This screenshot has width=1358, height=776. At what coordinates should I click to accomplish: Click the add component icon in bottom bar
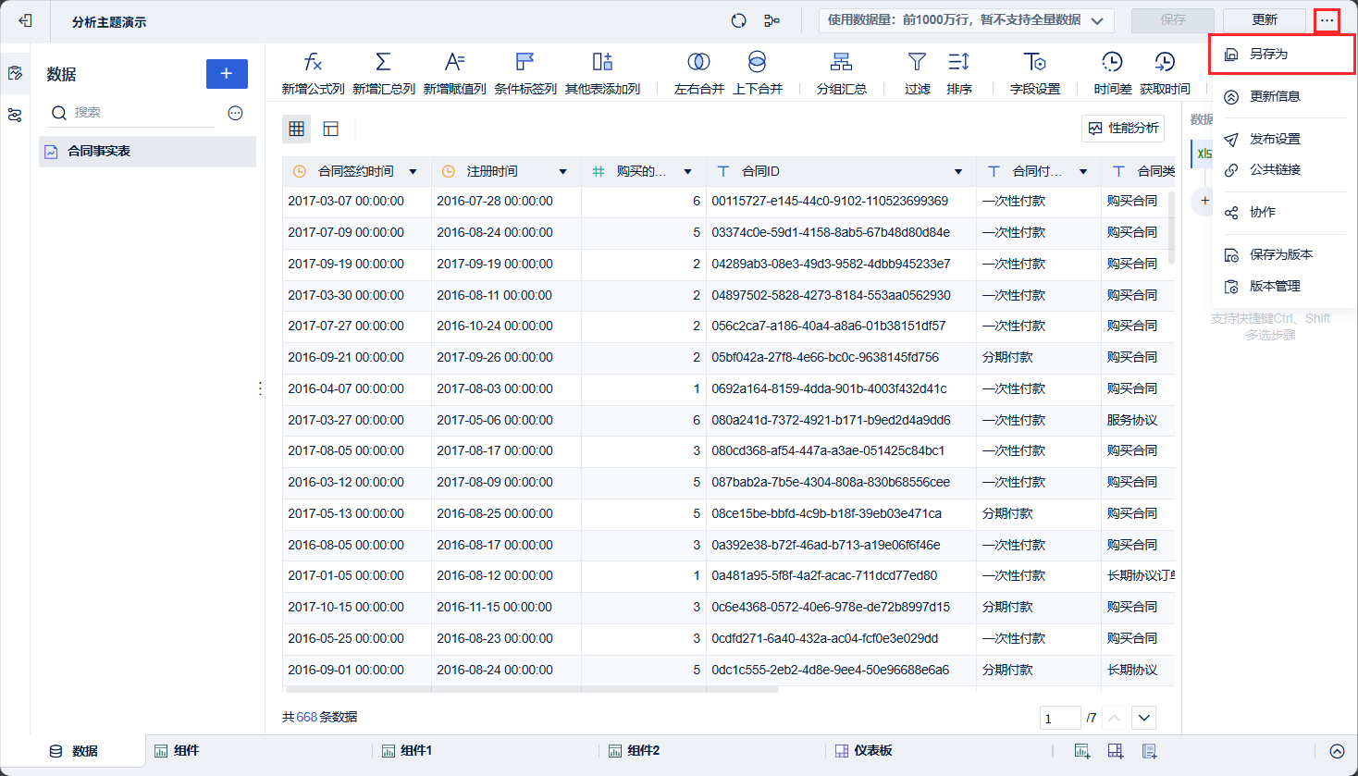pos(1081,751)
